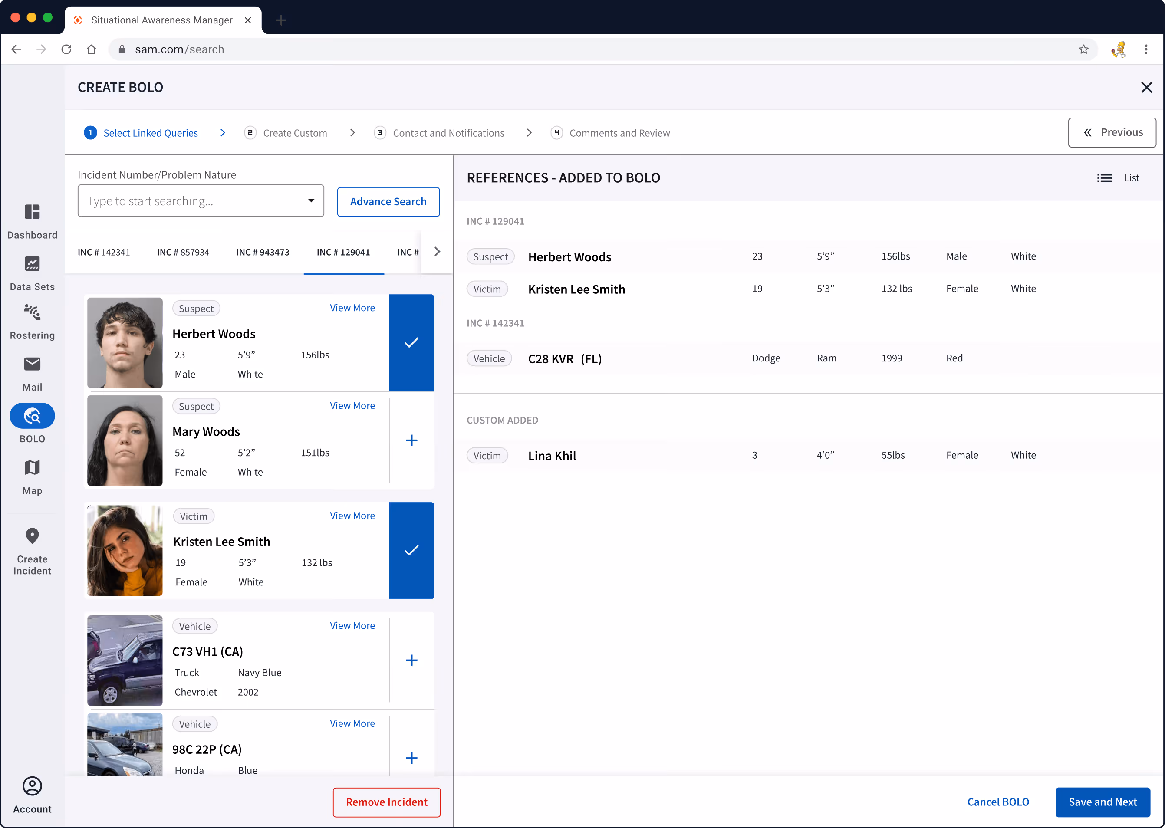This screenshot has width=1165, height=828.
Task: Add Mary Woods to the BOLO
Action: [411, 440]
